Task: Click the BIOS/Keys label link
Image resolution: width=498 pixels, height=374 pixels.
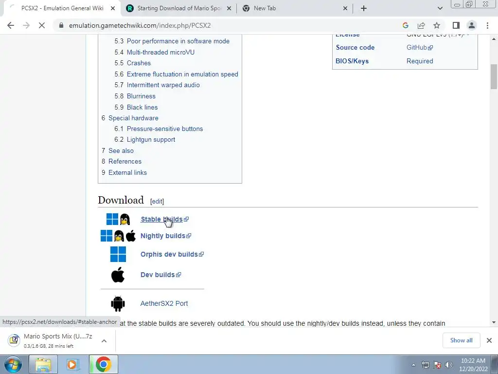Action: (352, 61)
